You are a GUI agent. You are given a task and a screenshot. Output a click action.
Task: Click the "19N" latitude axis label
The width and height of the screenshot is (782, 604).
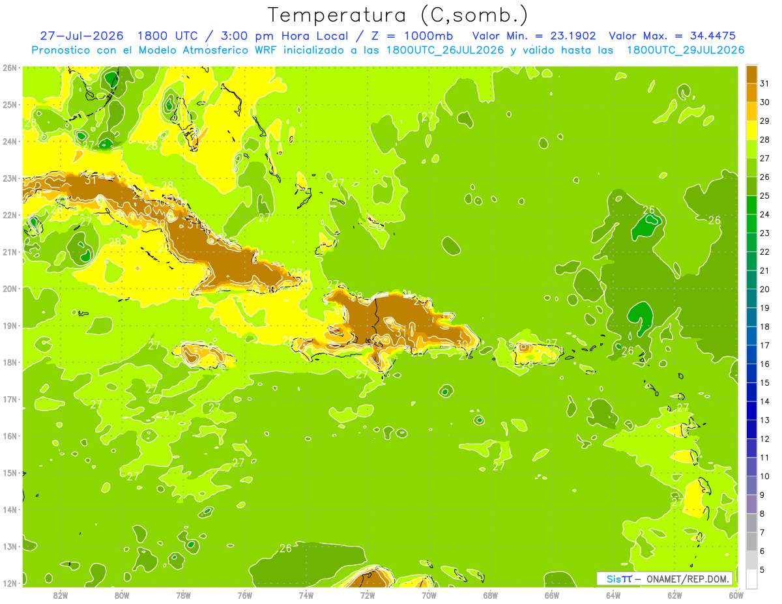coord(10,325)
